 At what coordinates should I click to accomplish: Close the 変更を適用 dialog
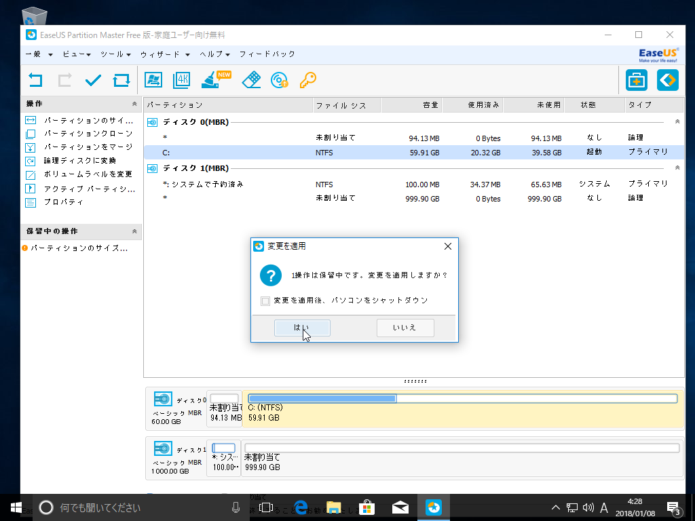click(x=448, y=246)
